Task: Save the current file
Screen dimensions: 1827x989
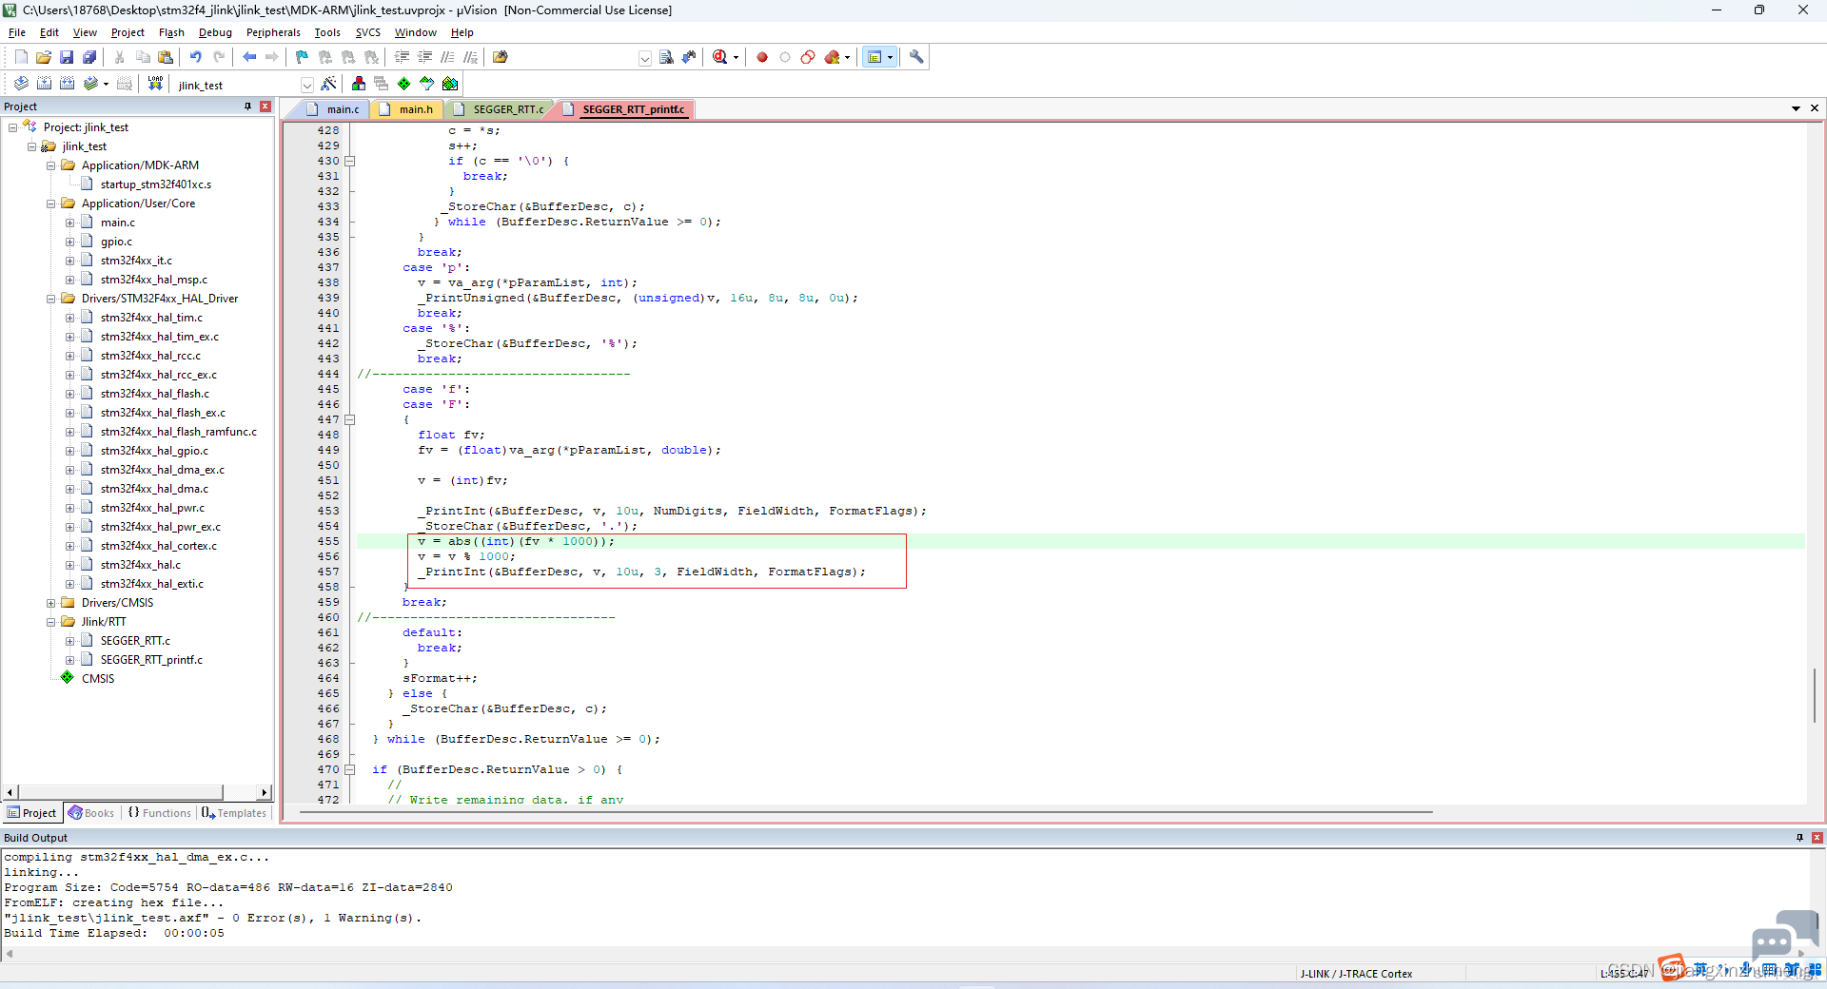Action: pyautogui.click(x=67, y=57)
